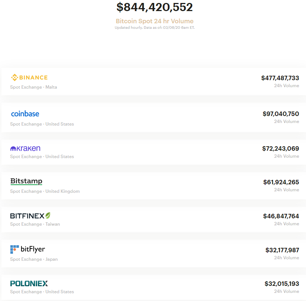Select the Coinbase logo
The height and width of the screenshot is (301, 306).
25,114
